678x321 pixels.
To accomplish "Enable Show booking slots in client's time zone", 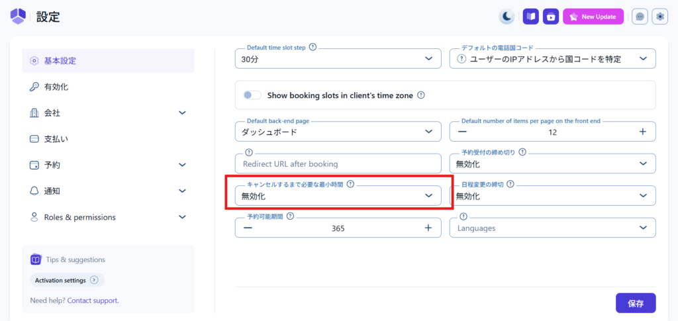I will [x=252, y=95].
